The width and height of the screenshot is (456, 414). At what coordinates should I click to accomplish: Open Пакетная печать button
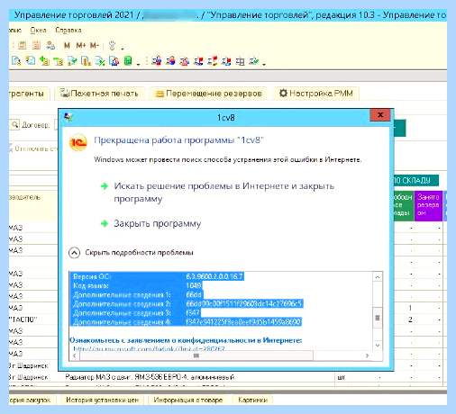point(99,94)
